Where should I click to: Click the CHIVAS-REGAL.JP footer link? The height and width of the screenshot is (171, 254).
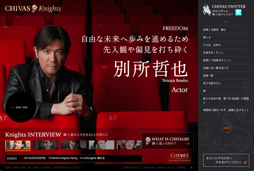(x=132, y=168)
